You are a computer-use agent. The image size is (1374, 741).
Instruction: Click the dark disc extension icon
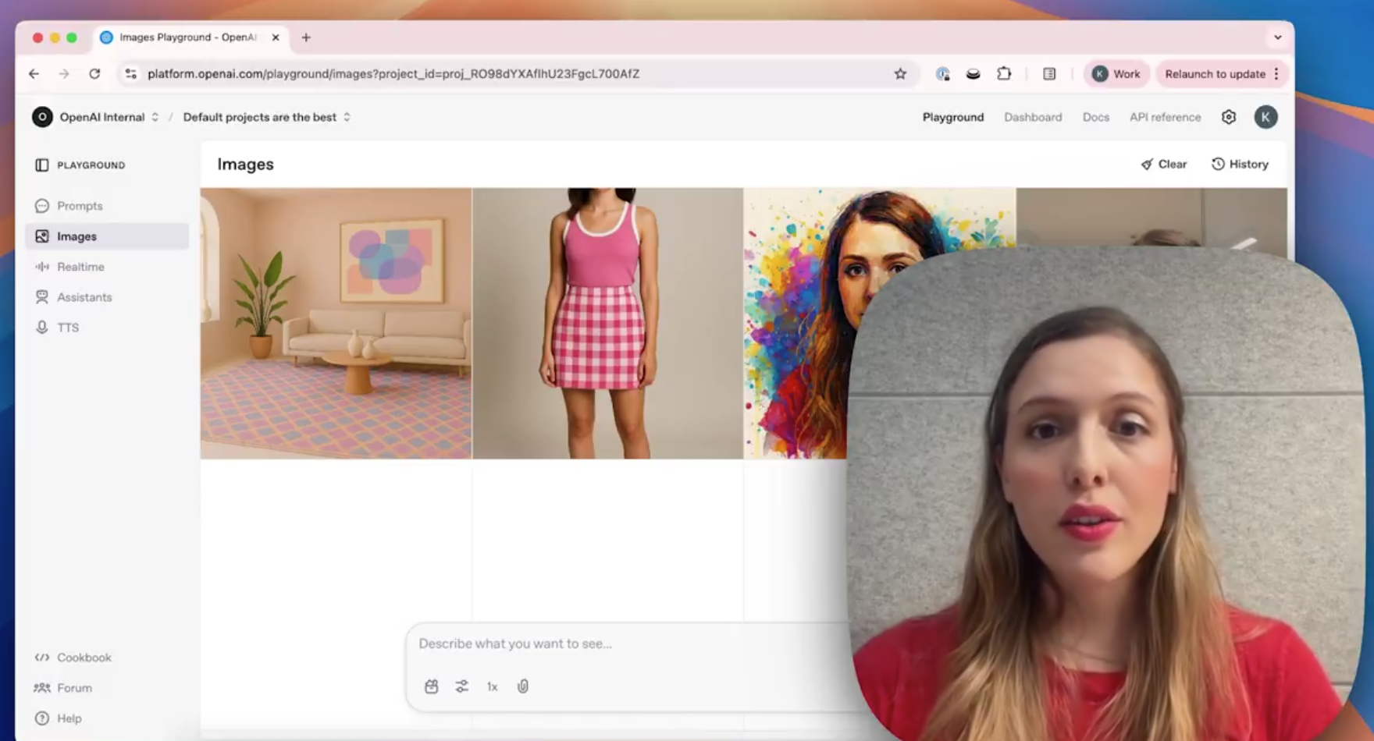pos(973,74)
